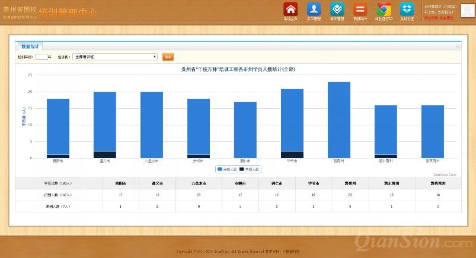476x258 pixels.
Task: Click the Chrome-style print icon
Action: tap(384, 9)
